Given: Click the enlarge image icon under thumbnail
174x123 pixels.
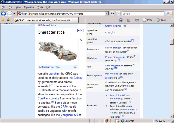Looking at the screenshot, I should pyautogui.click(x=76, y=67).
